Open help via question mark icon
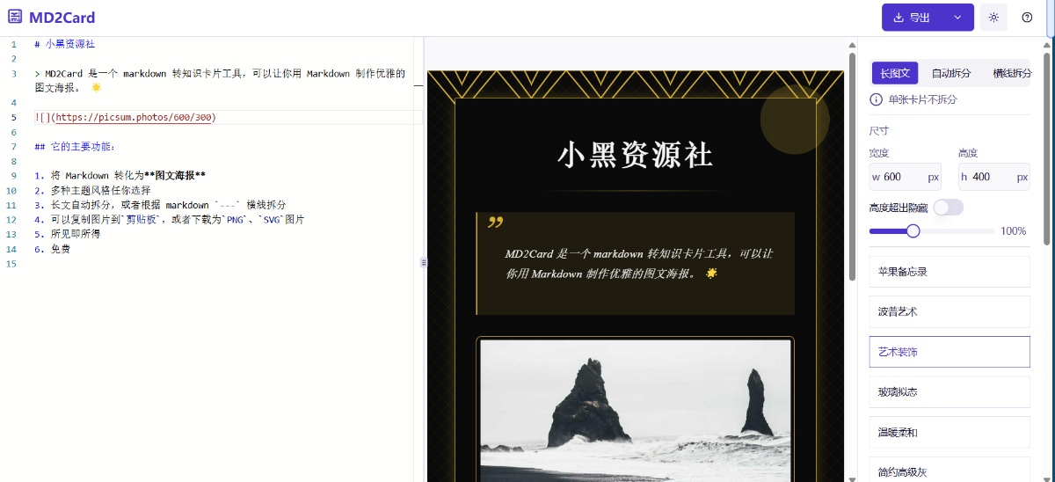Image resolution: width=1055 pixels, height=482 pixels. tap(1027, 18)
